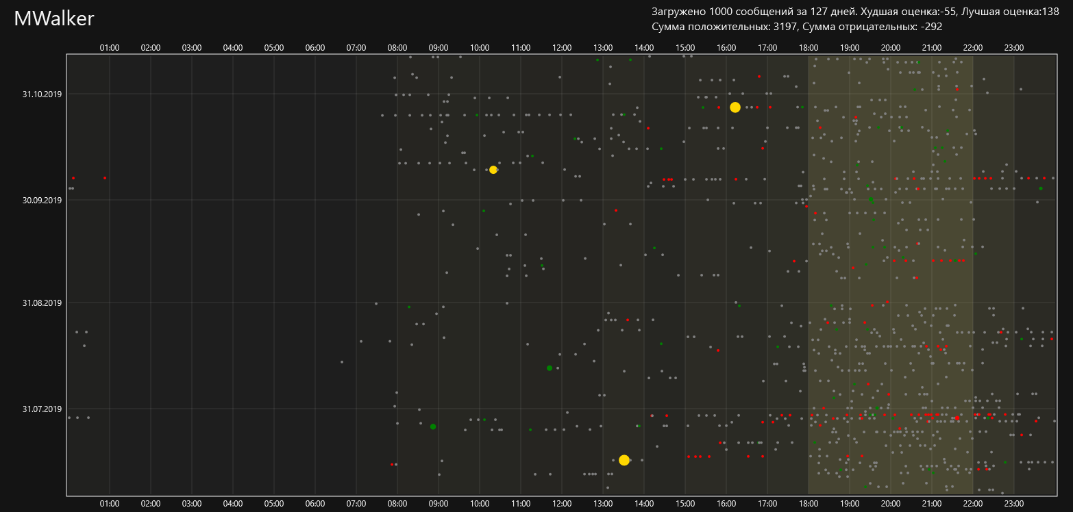
Task: Click the large yellow dot just after 16:00
Action: 735,107
